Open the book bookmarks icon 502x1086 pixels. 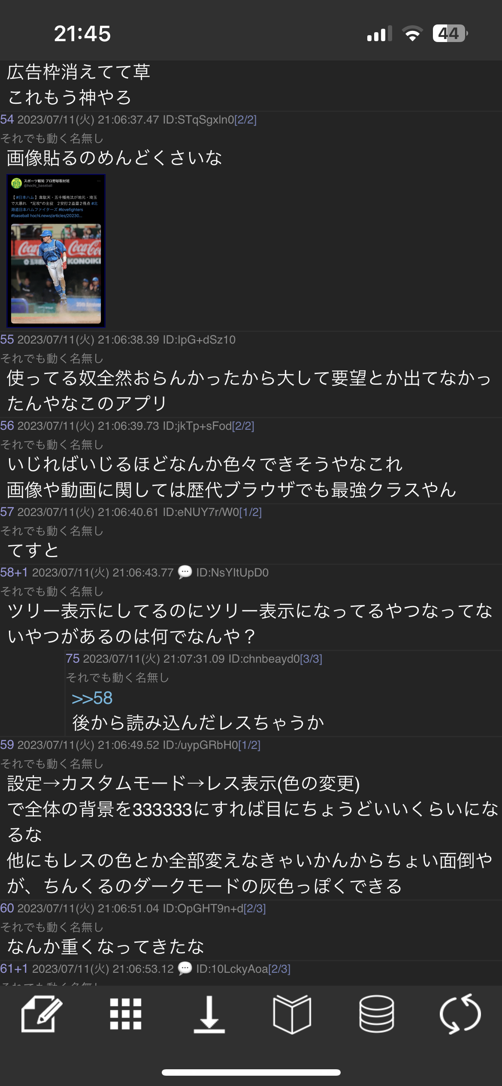click(x=292, y=1014)
